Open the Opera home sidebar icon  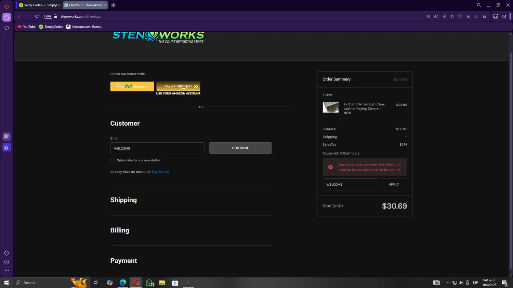click(x=6, y=17)
